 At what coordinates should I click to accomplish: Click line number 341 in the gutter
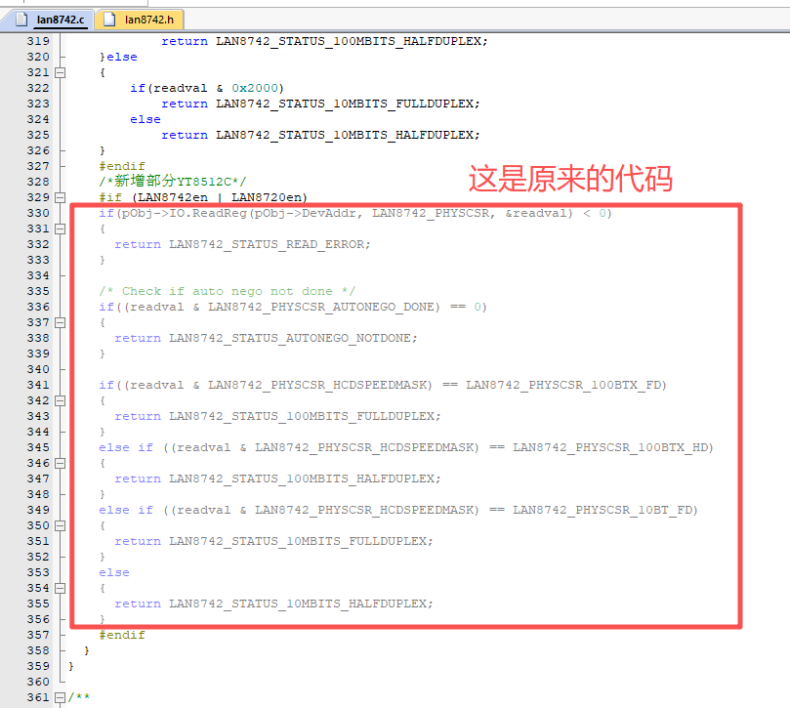point(38,385)
